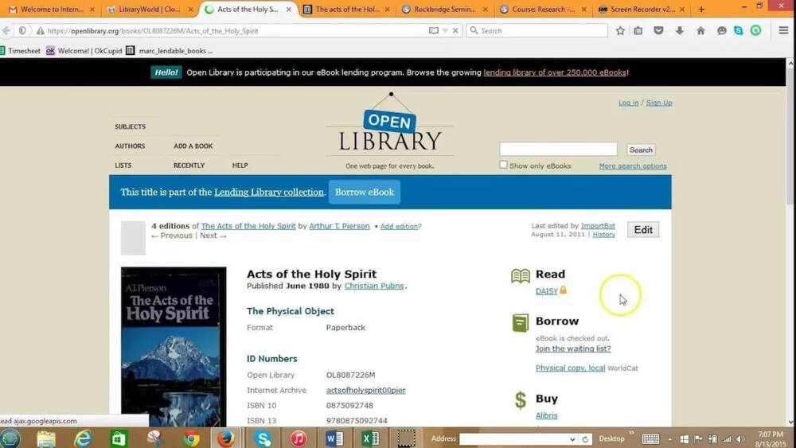The height and width of the screenshot is (448, 796).
Task: Open Internet Explorer from the taskbar
Action: [x=82, y=438]
